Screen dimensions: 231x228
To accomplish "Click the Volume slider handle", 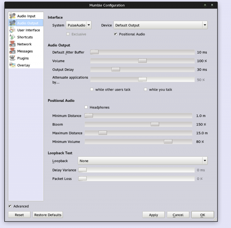I will tap(142, 61).
